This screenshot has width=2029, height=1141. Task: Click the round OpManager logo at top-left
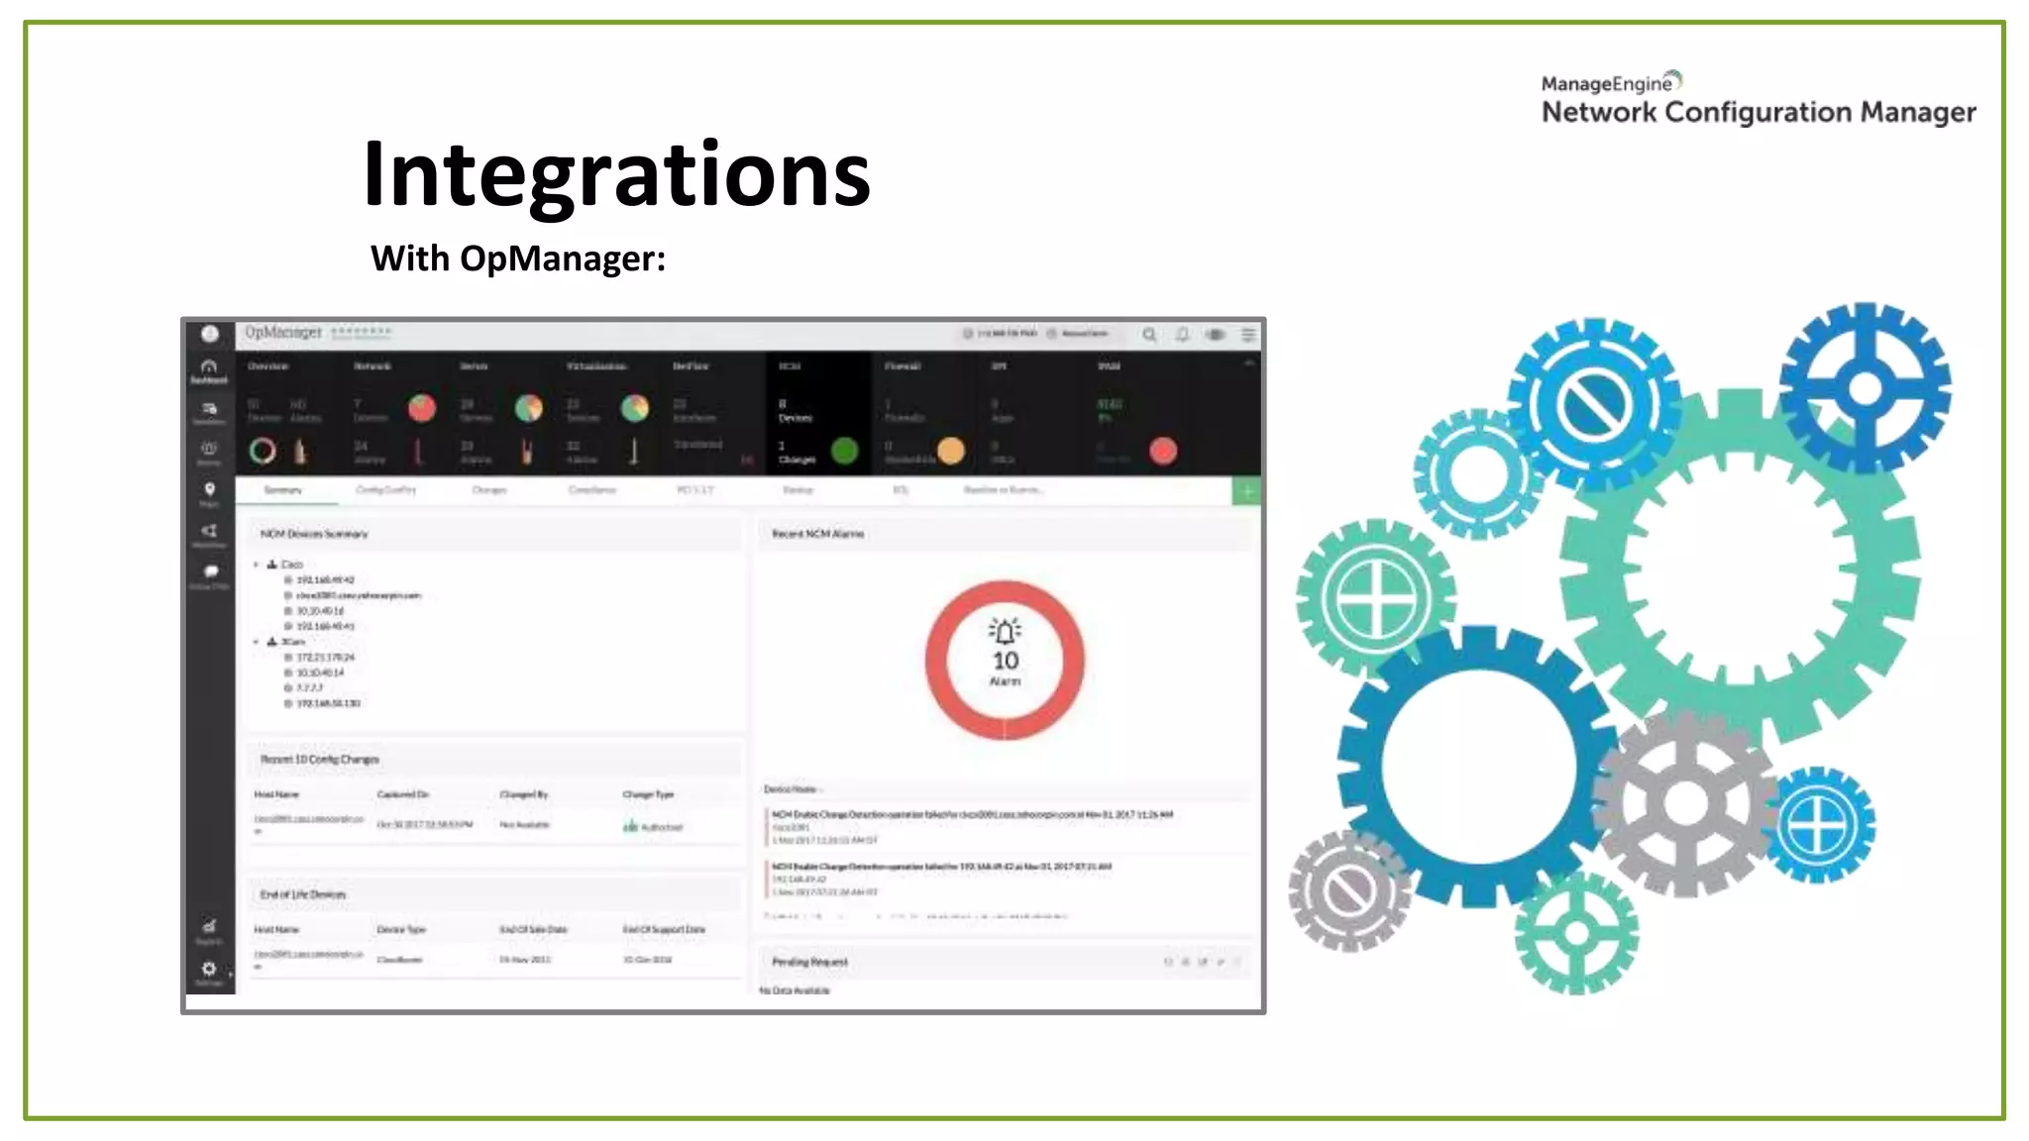tap(209, 334)
